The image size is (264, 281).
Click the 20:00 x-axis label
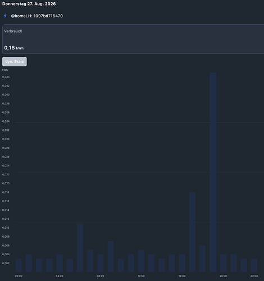click(x=224, y=276)
